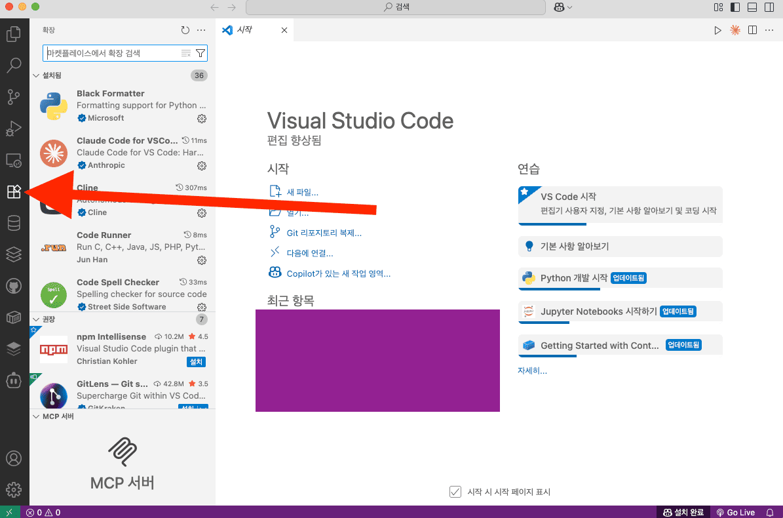Close the '시작' tab
The image size is (783, 518).
[284, 30]
